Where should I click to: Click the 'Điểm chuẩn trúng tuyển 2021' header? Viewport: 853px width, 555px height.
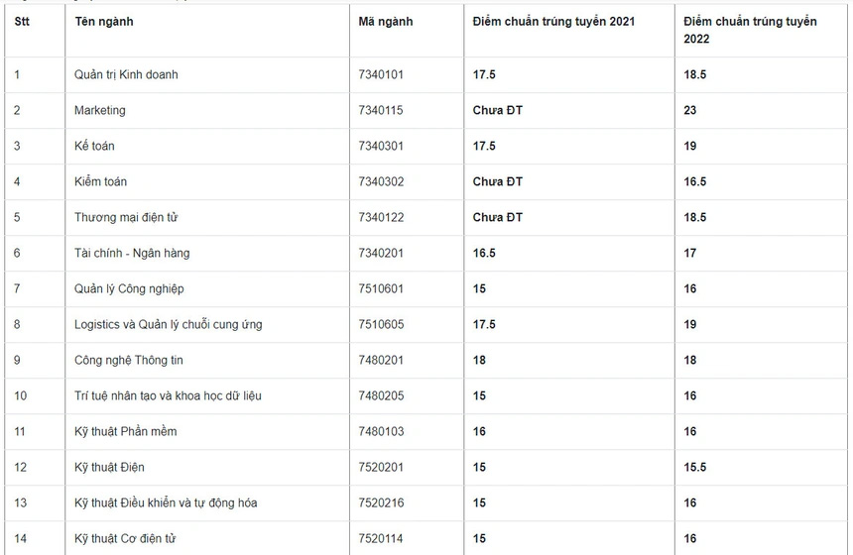click(553, 22)
